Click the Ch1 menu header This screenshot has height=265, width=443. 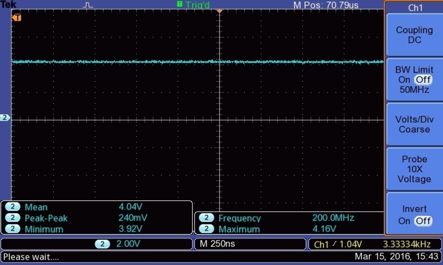coord(415,7)
